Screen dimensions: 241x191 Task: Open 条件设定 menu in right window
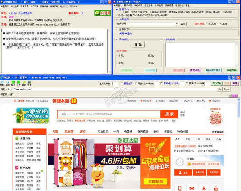(x=159, y=6)
